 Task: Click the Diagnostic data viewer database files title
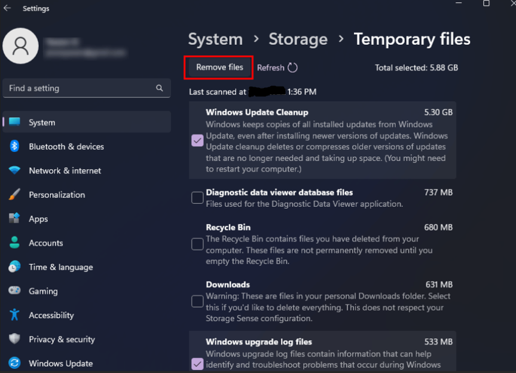click(x=279, y=192)
